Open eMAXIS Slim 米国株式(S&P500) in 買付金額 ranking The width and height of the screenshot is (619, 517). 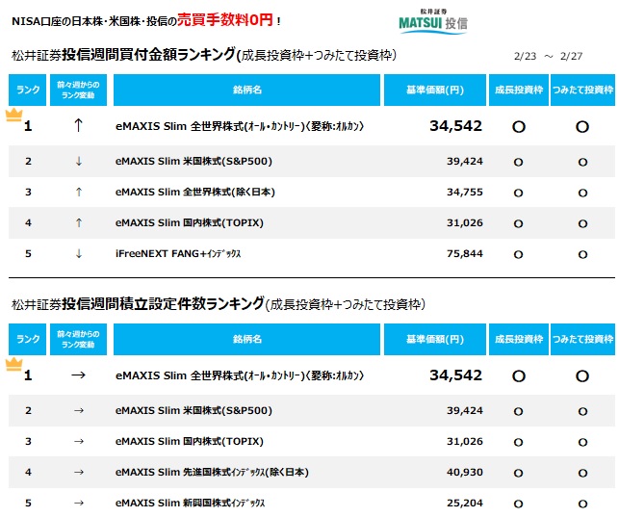[x=193, y=161]
